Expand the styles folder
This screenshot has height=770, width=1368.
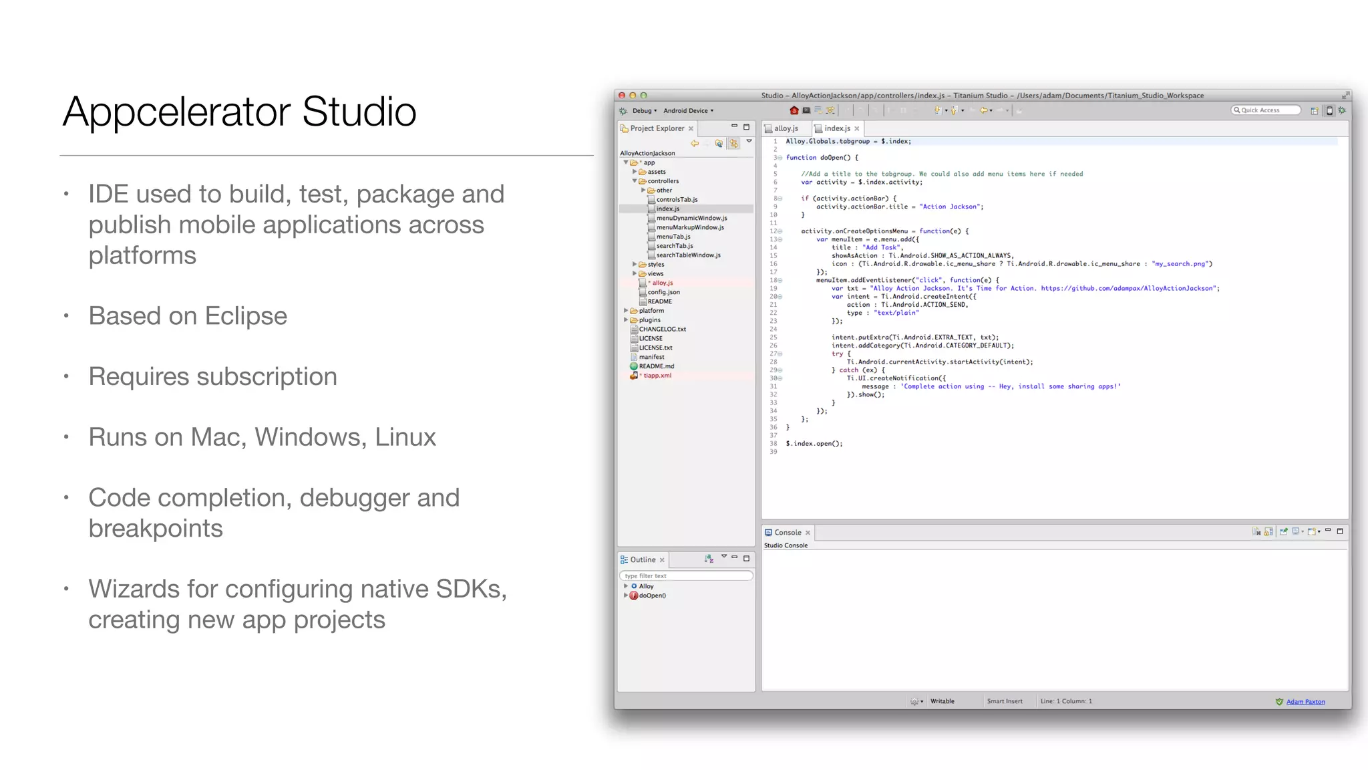tap(635, 265)
